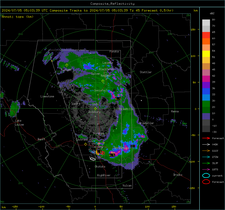The image size is (225, 210).
Task: Click the radar-center diamond above Didsbury
Action: pyautogui.click(x=95, y=109)
